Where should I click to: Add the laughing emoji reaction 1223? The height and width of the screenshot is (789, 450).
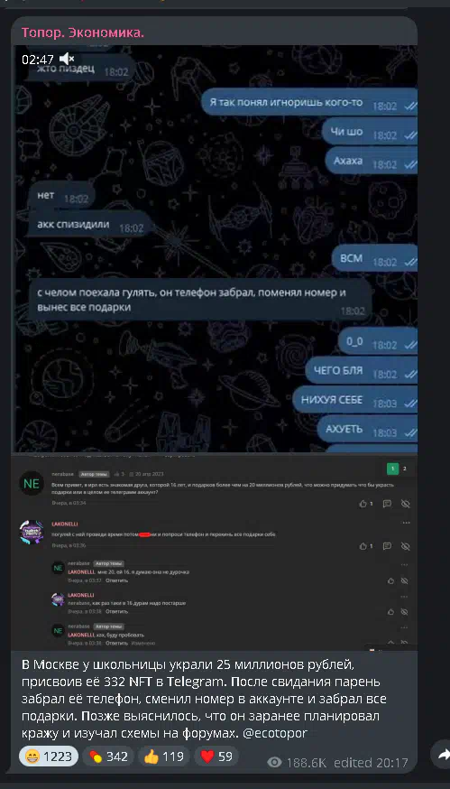(49, 756)
